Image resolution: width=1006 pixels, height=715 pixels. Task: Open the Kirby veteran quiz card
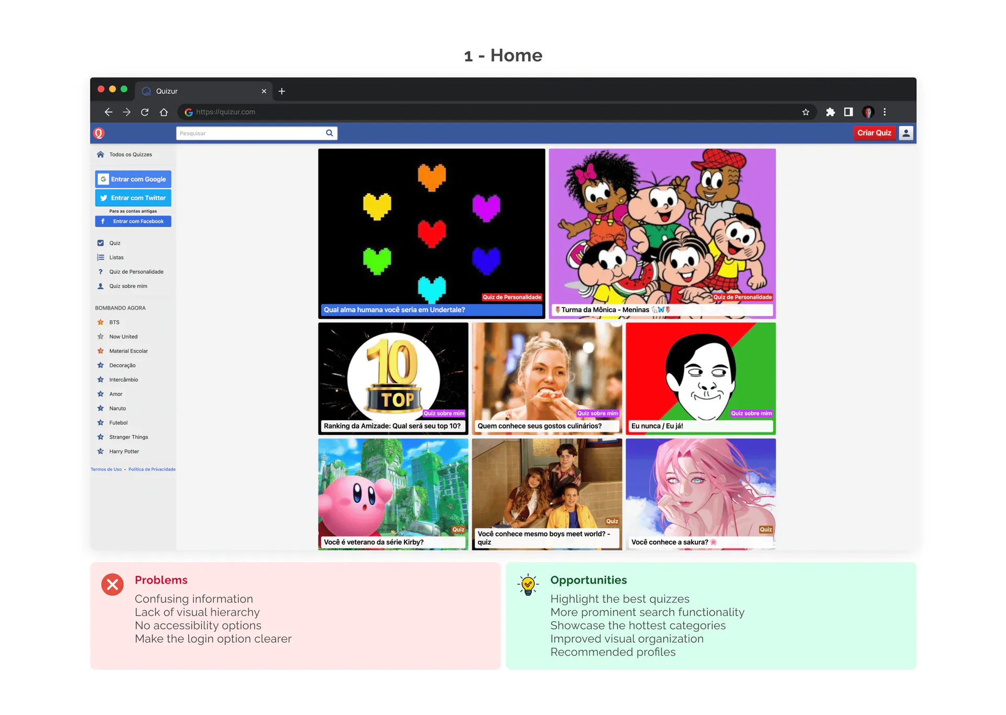(x=393, y=494)
